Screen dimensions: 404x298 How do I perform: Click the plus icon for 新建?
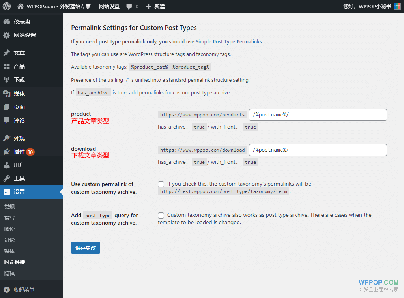pyautogui.click(x=148, y=6)
